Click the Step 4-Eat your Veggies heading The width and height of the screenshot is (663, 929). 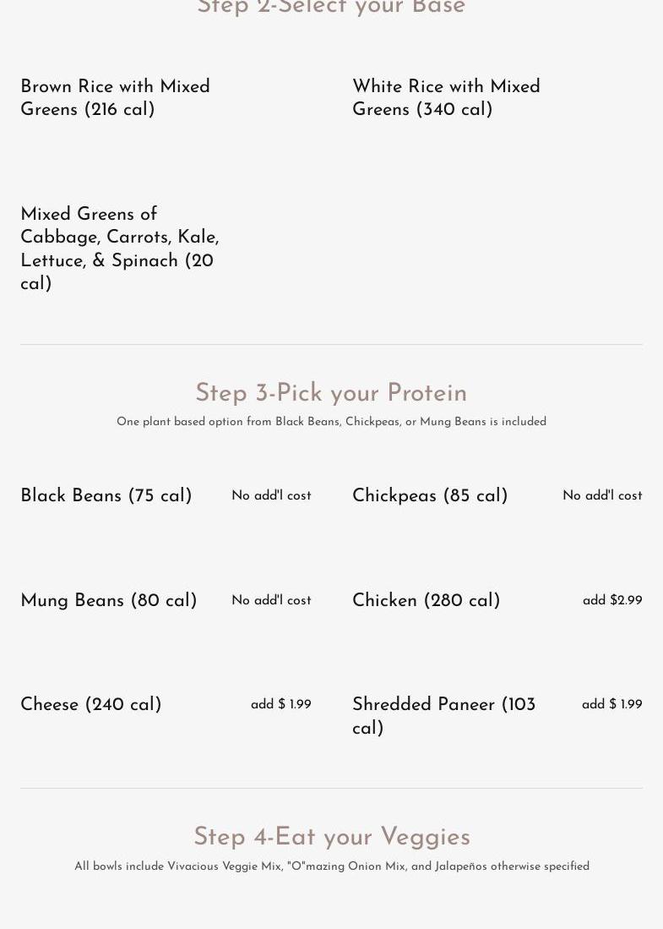click(x=331, y=838)
